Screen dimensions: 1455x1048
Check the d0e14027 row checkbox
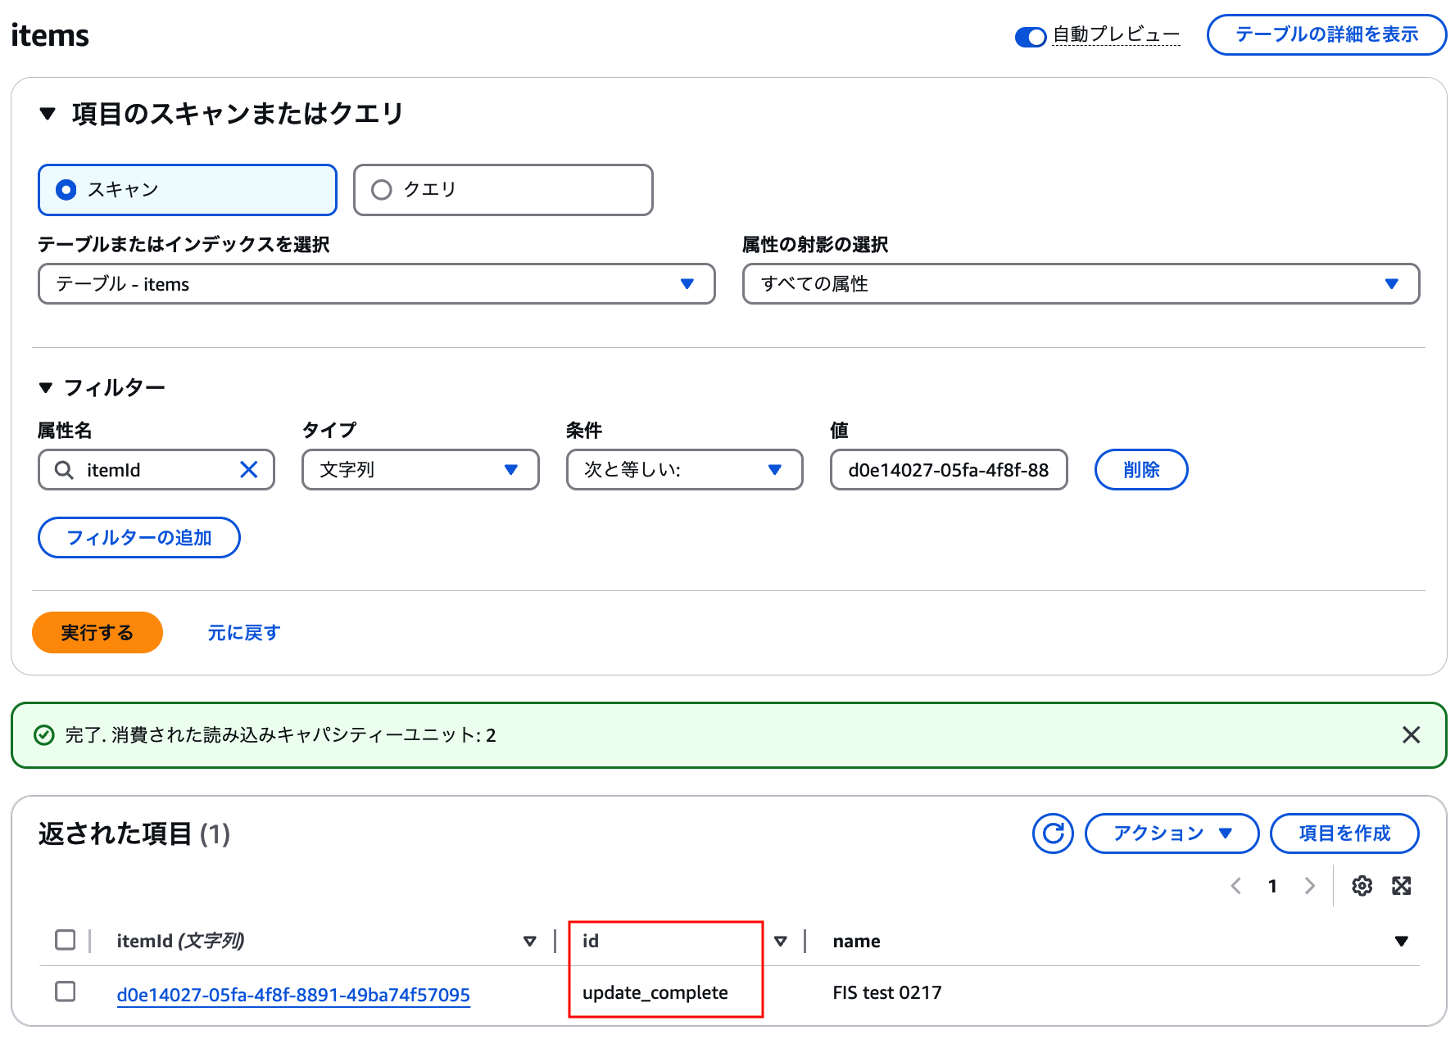(66, 992)
